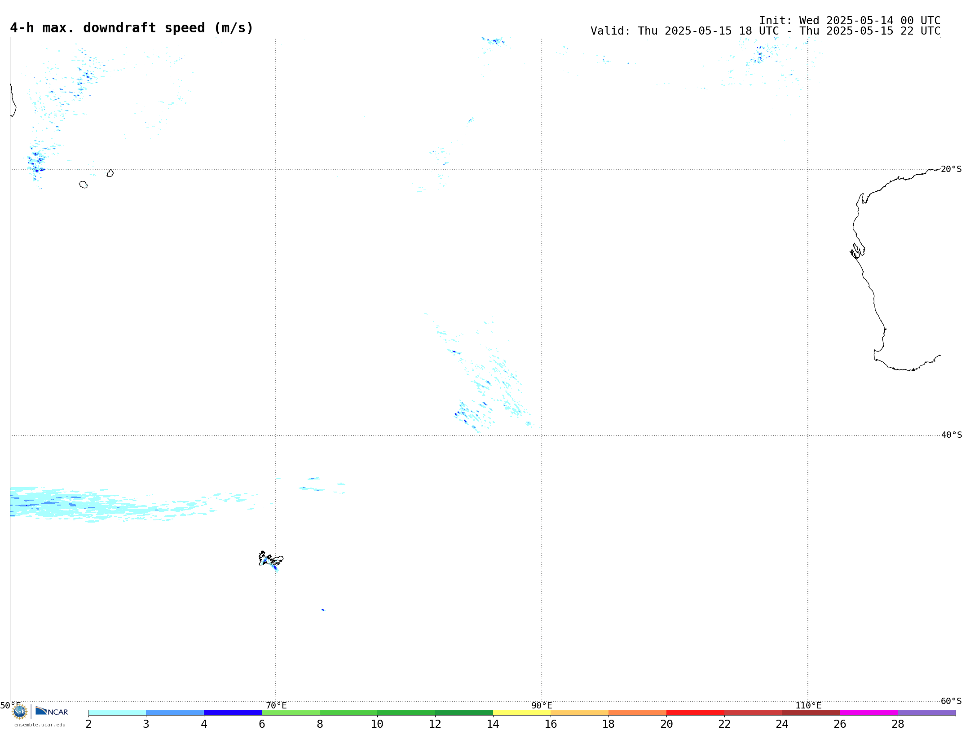
Task: Click the light orange 16-18 colorbar swatch
Action: pos(580,713)
